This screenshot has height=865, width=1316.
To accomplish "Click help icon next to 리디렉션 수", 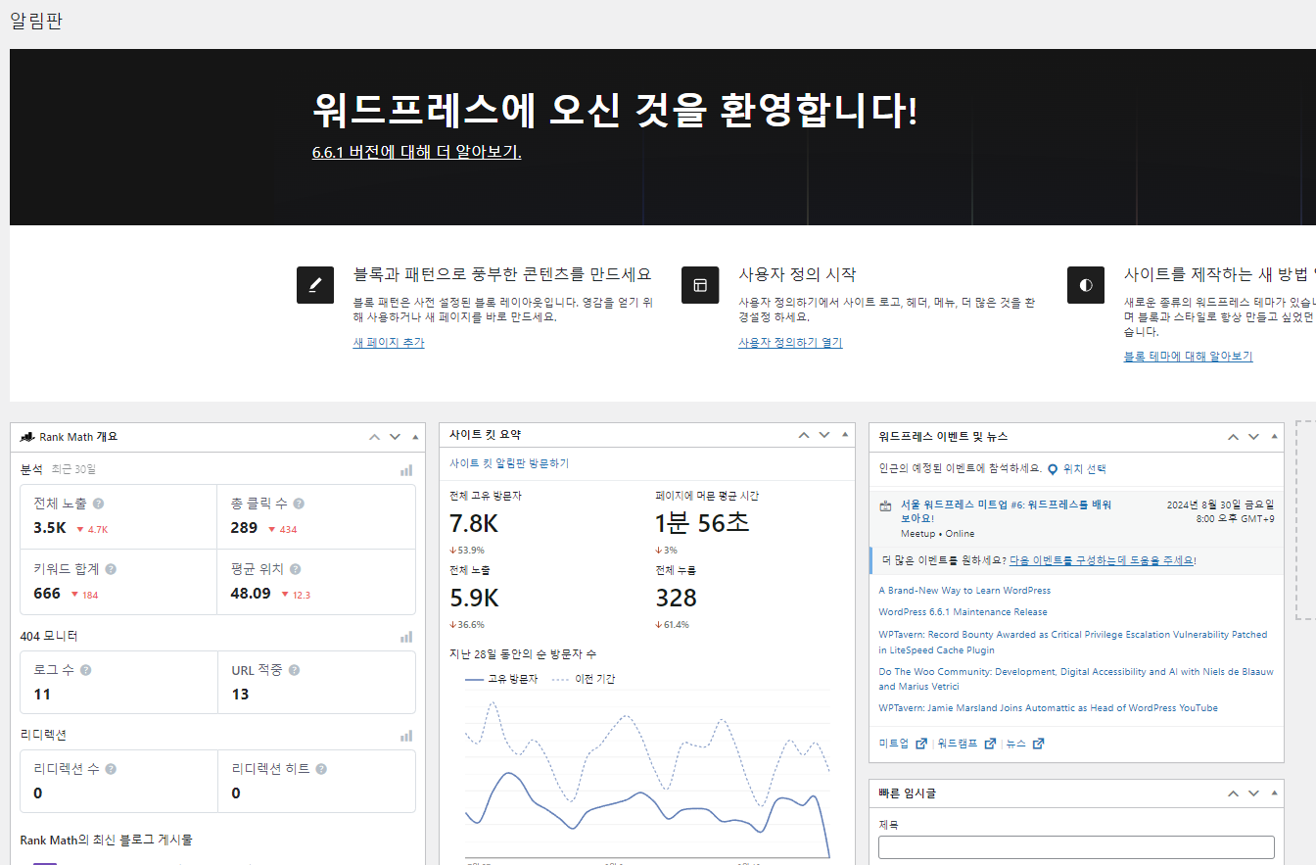I will pos(111,769).
